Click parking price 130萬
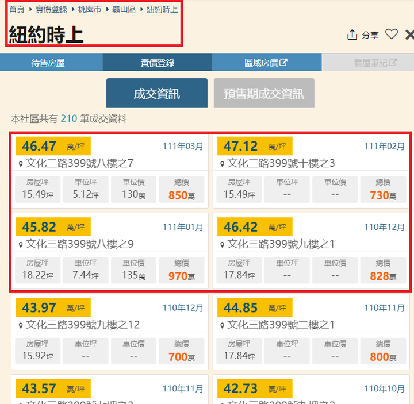Screen dimensions: 414x404 (133, 194)
